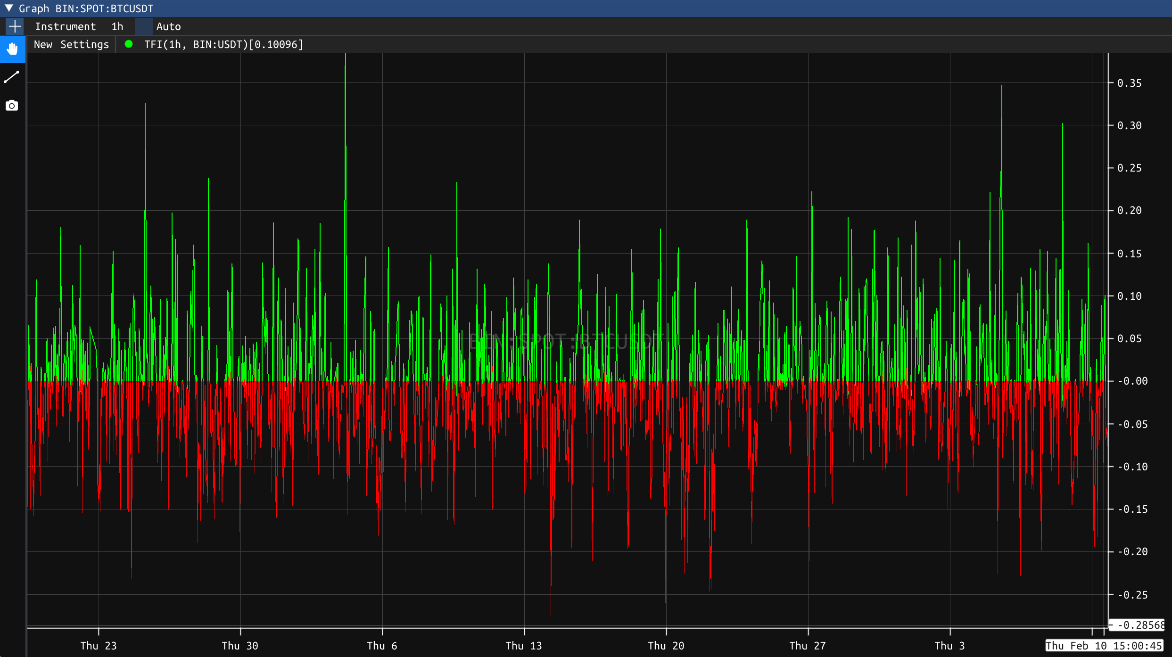This screenshot has width=1172, height=657.
Task: Click the 0.35 y-axis label
Action: coord(1129,83)
